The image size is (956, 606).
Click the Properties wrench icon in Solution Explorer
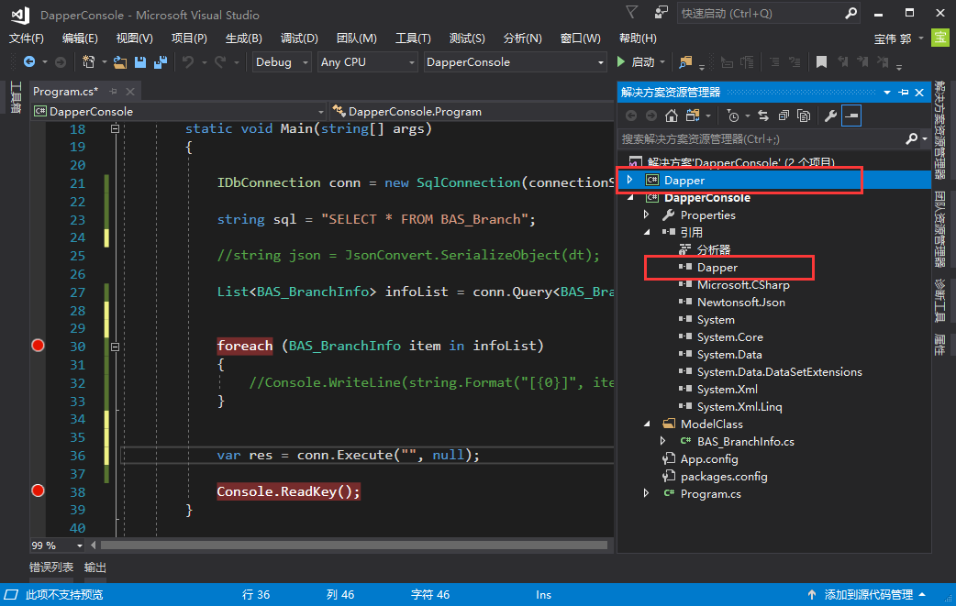pyautogui.click(x=830, y=116)
